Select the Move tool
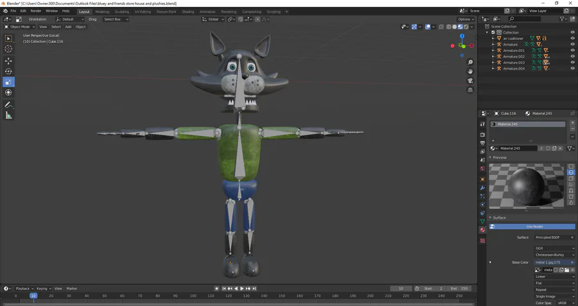This screenshot has width=578, height=306. tap(8, 61)
